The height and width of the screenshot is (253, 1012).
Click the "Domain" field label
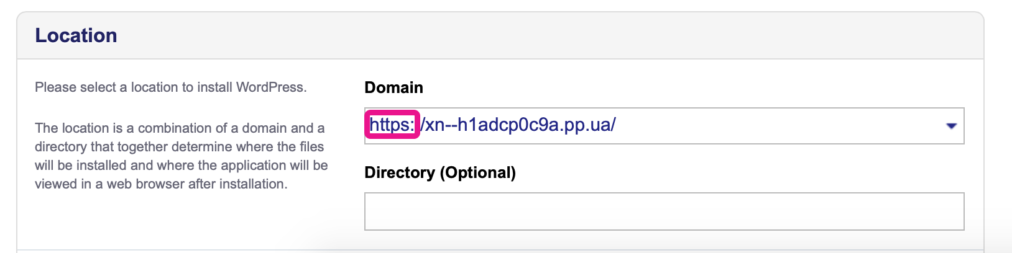pos(393,87)
